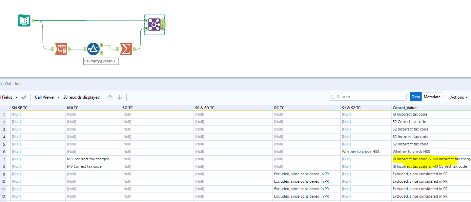Open the Cell Viewer dropdown

coord(44,97)
